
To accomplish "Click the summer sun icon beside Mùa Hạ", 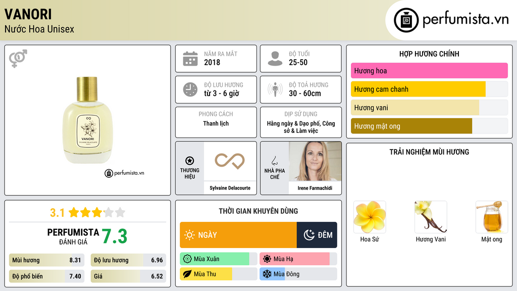I will 267,259.
